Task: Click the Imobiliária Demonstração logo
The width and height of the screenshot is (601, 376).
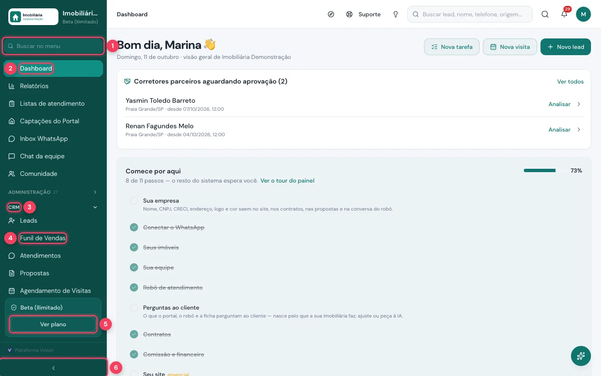Action: click(33, 17)
